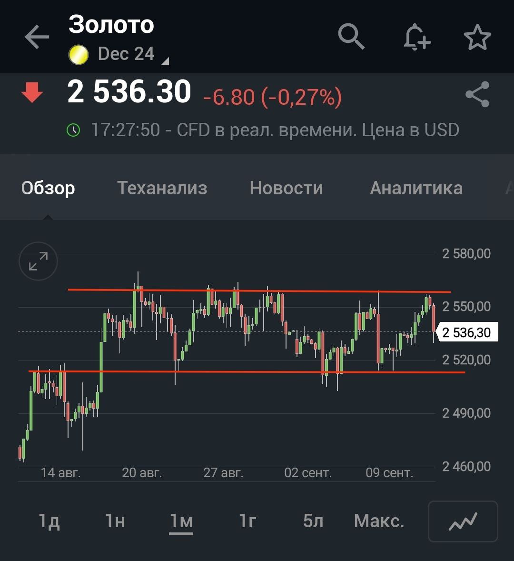The width and height of the screenshot is (514, 561).
Task: Go to the Аналитика tab
Action: coord(416,188)
